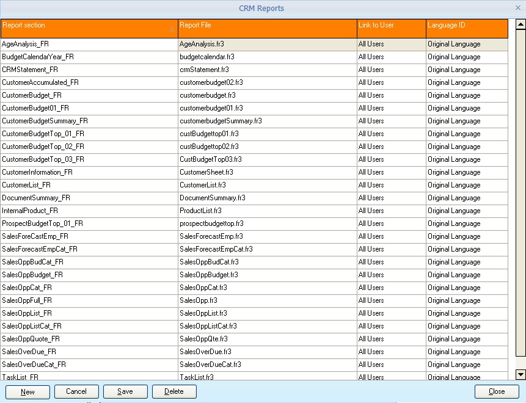The height and width of the screenshot is (403, 526).
Task: Click the Close button at bottom right
Action: click(x=497, y=391)
